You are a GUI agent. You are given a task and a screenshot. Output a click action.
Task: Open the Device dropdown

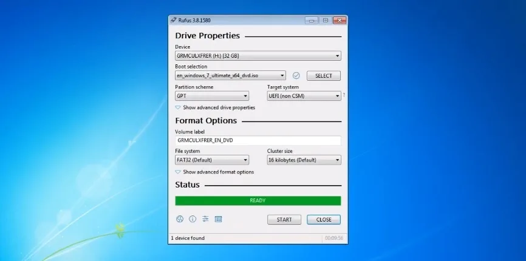258,56
